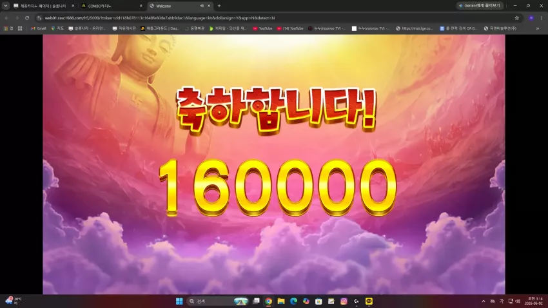The width and height of the screenshot is (548, 308).
Task: Show hidden system tray icons
Action: [x=484, y=301]
